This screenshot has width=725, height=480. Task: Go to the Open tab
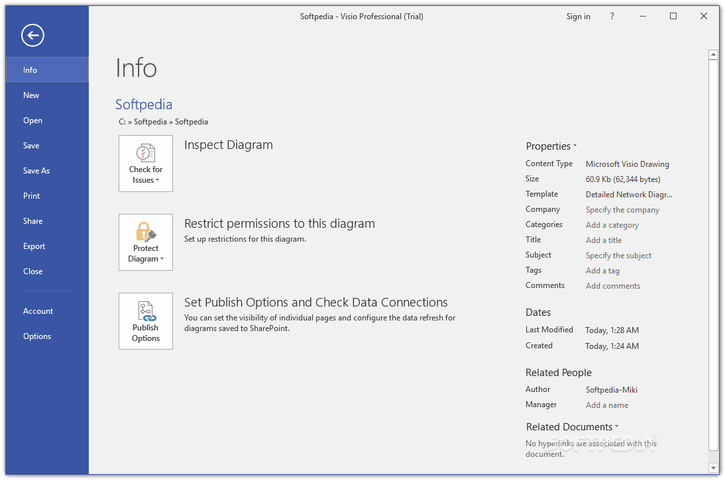point(47,120)
